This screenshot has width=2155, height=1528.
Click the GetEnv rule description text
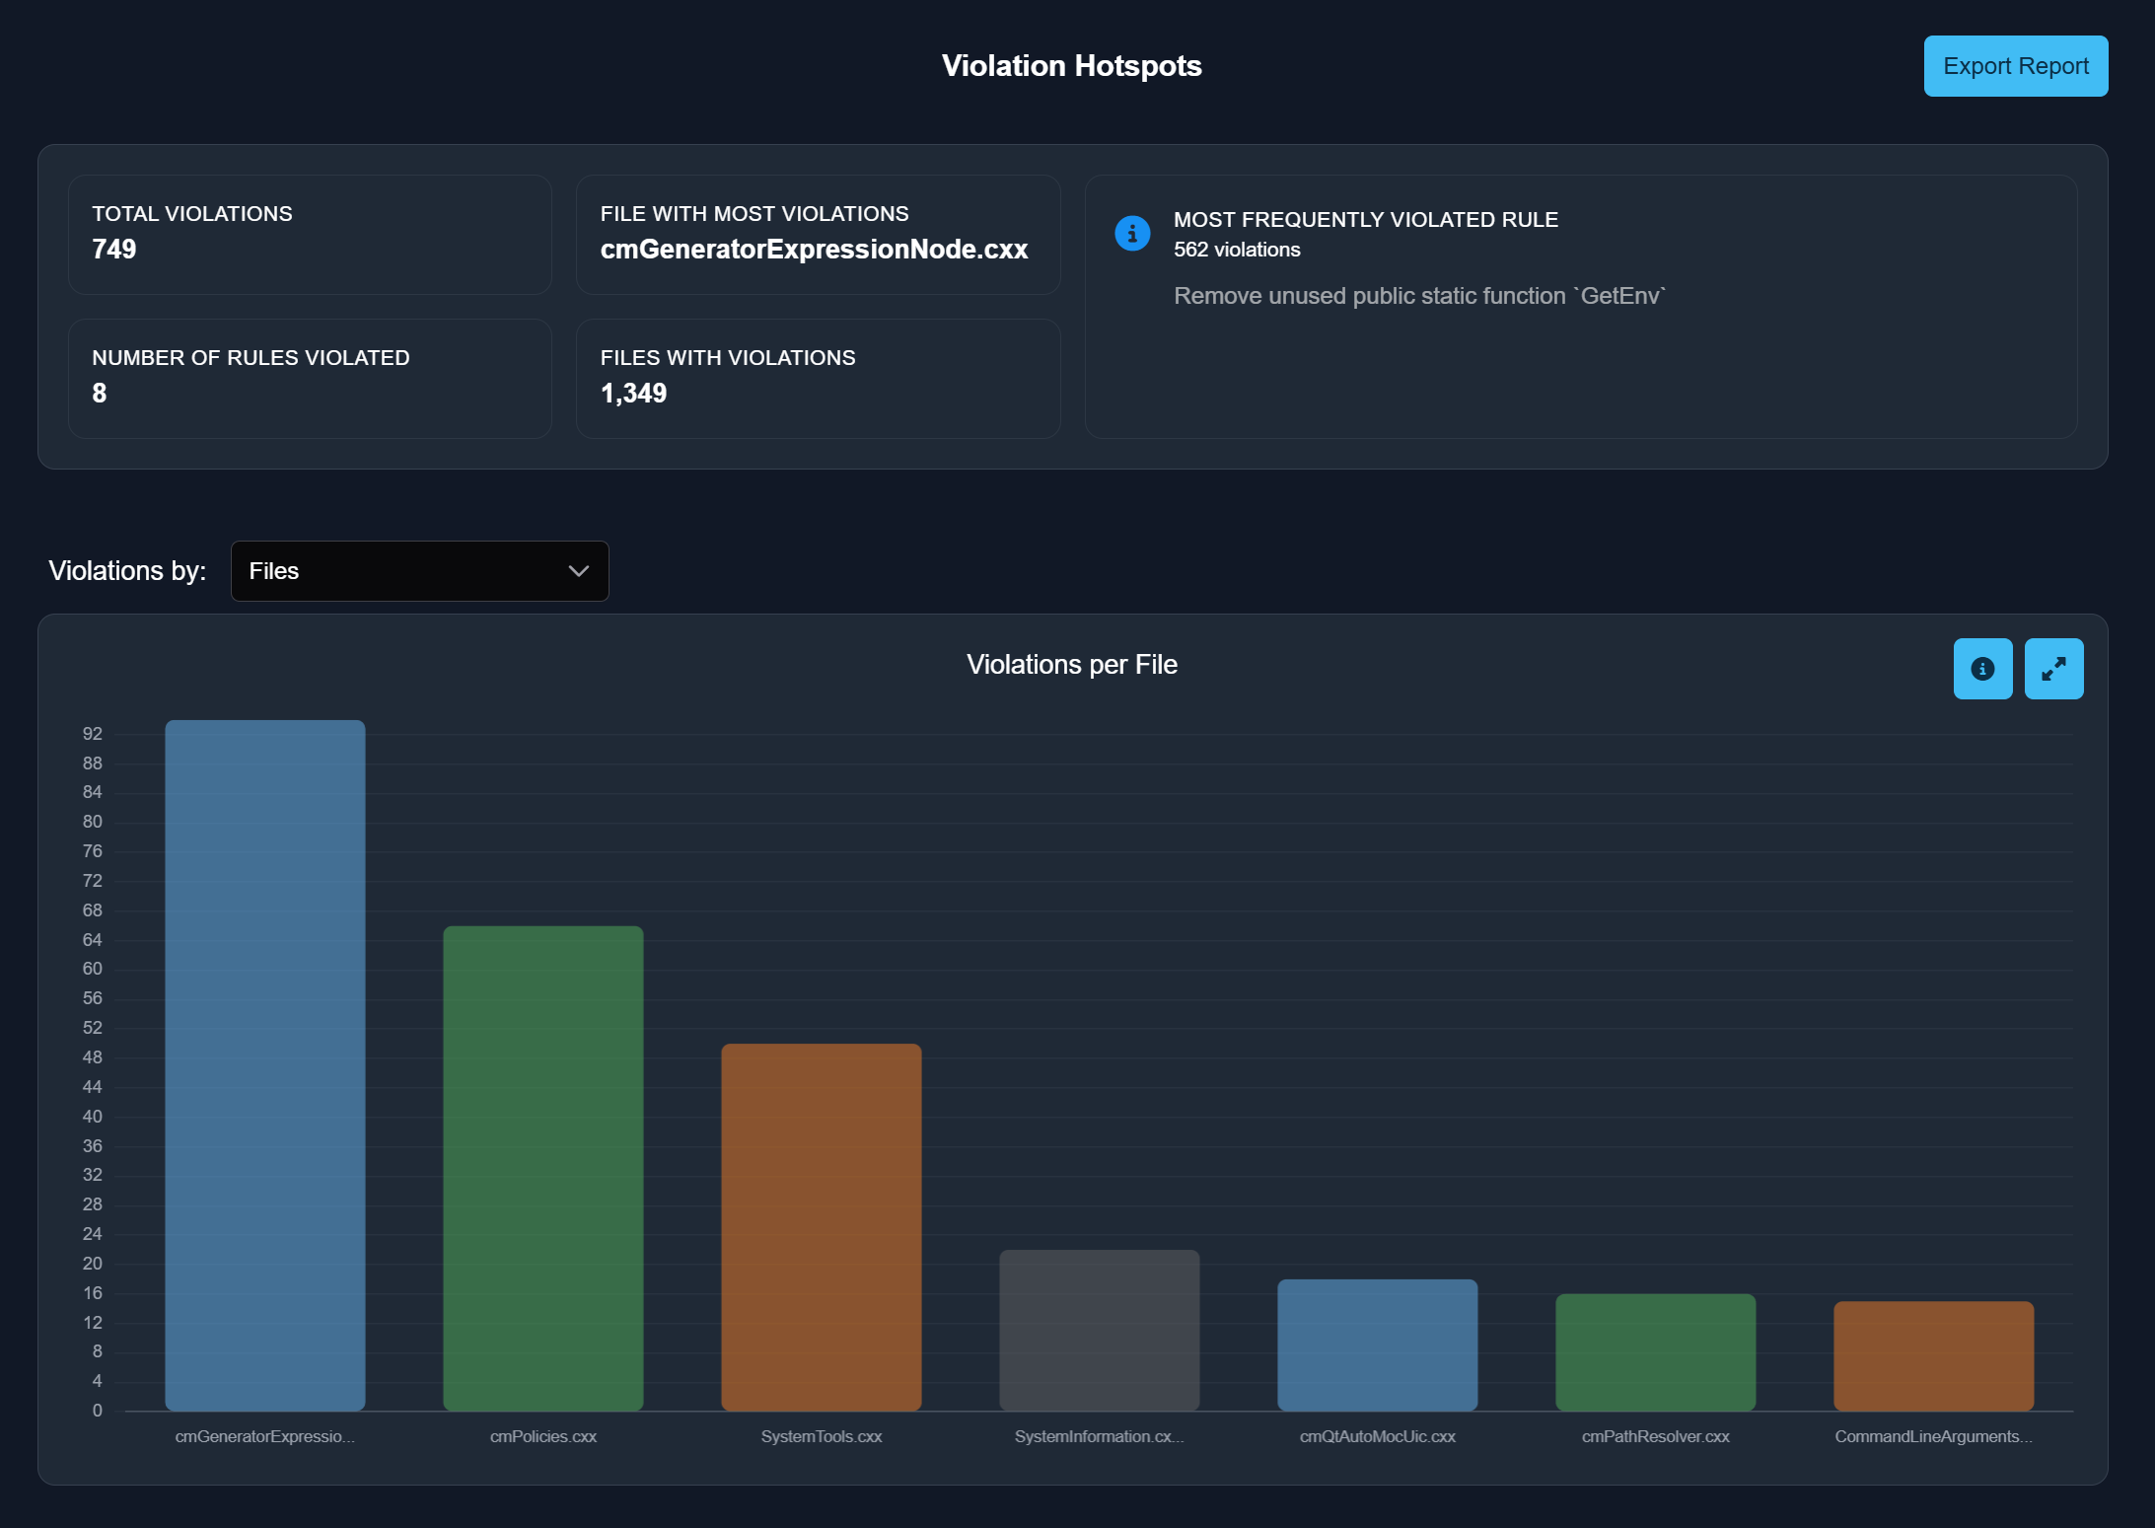click(1419, 296)
